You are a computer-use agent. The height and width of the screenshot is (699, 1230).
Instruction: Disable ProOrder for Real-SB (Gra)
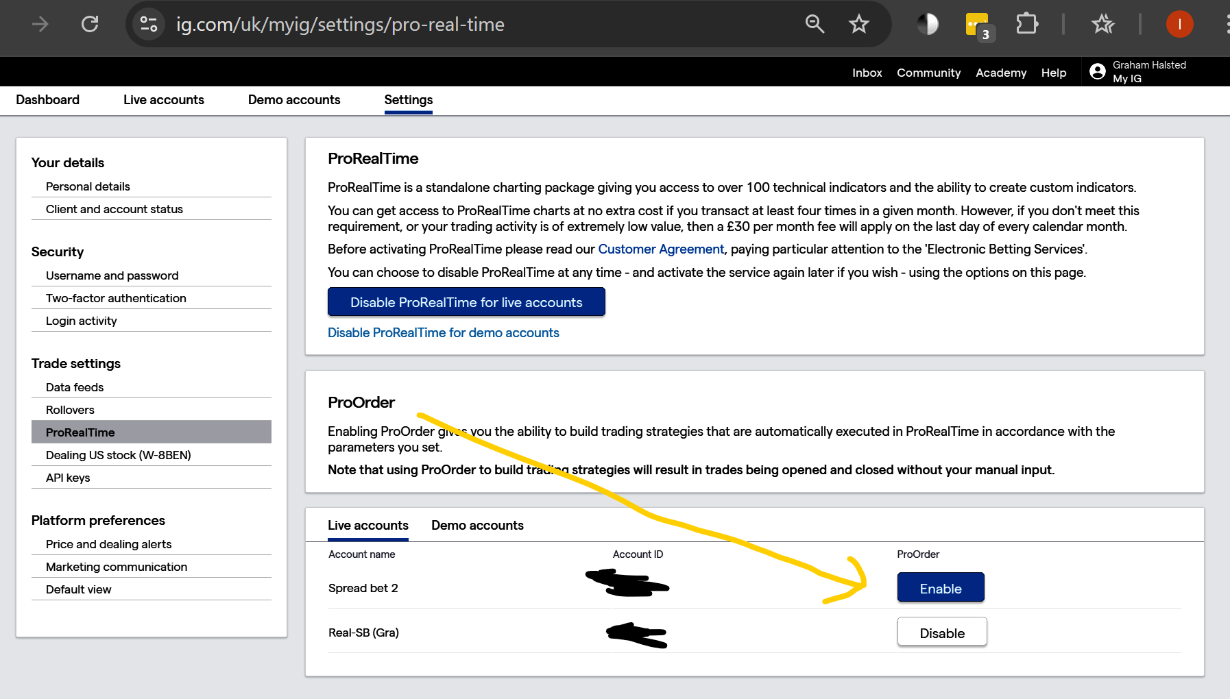[942, 633]
